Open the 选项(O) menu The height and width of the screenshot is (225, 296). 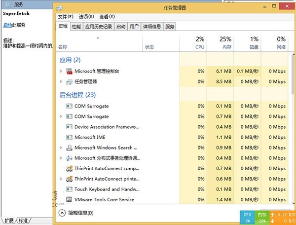click(x=86, y=17)
